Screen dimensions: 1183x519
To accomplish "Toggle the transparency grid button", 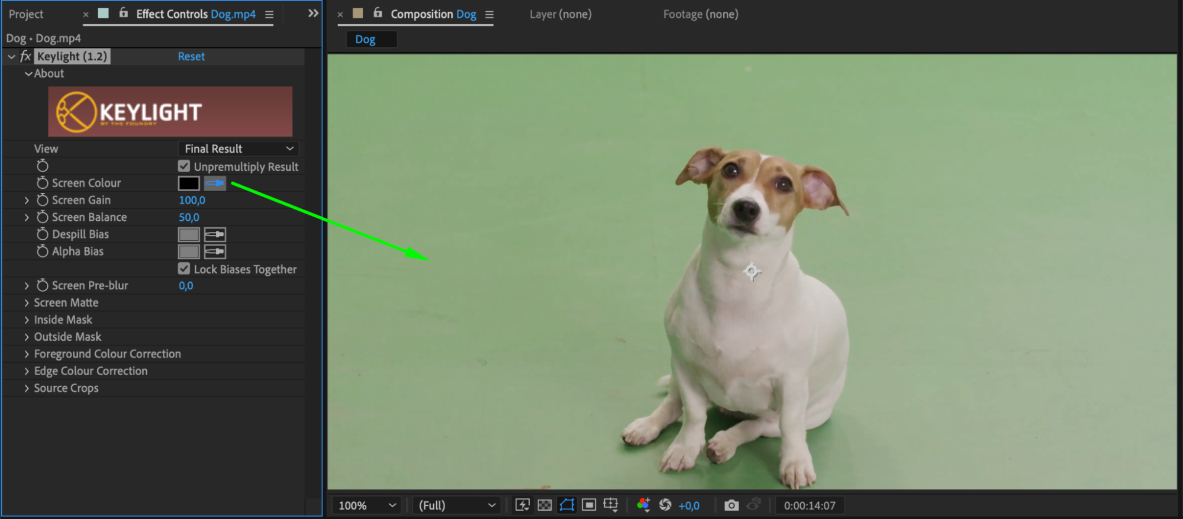I will click(544, 505).
